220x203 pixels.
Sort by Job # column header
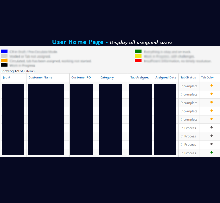tap(6, 78)
